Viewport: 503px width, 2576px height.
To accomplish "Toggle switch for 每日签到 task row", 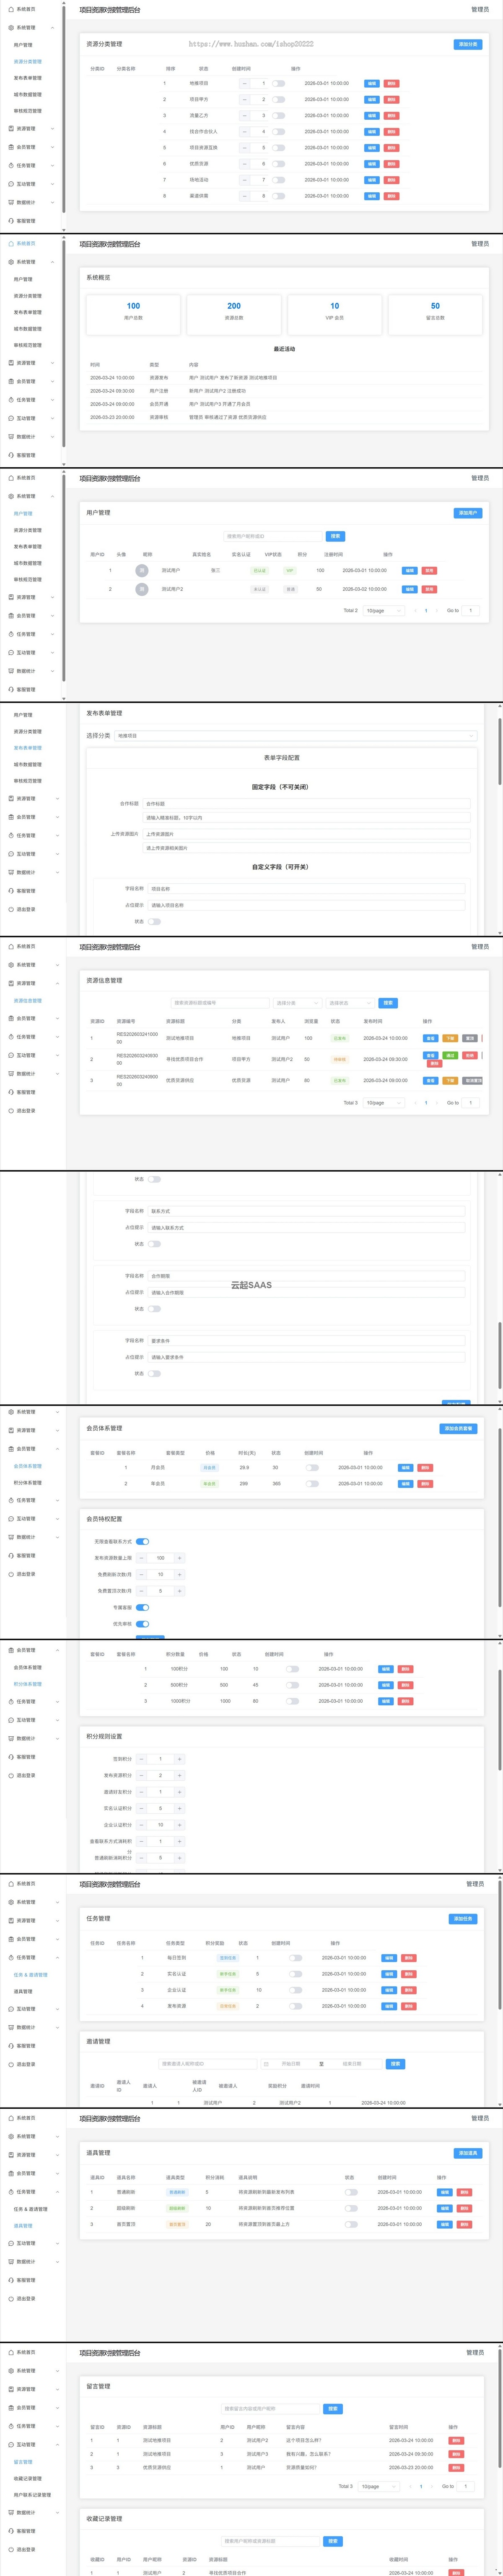I will pos(296,1958).
